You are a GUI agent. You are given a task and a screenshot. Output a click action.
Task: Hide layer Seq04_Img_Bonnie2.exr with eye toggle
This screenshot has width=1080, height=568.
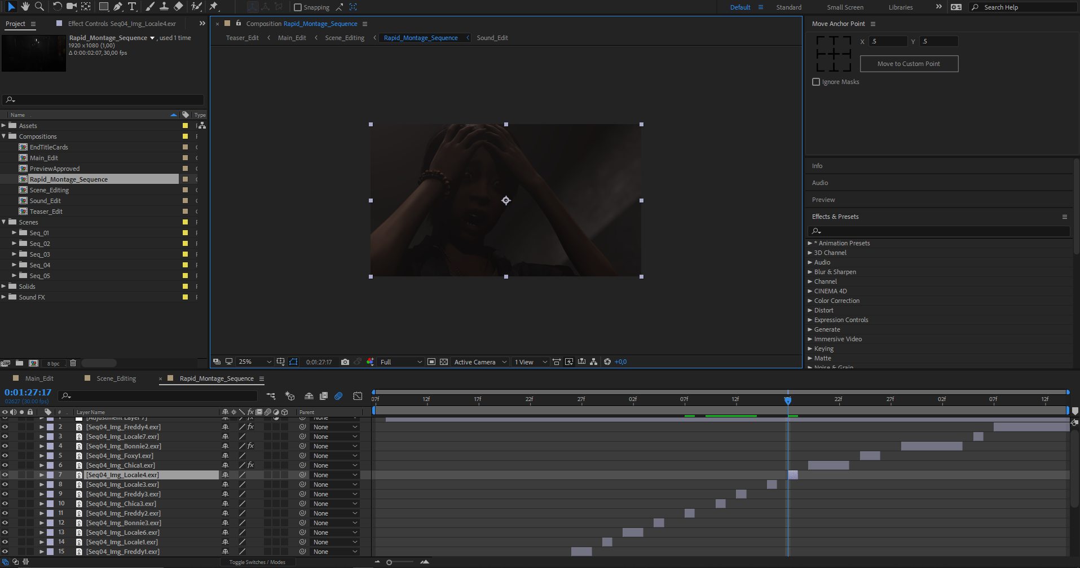[x=5, y=446]
